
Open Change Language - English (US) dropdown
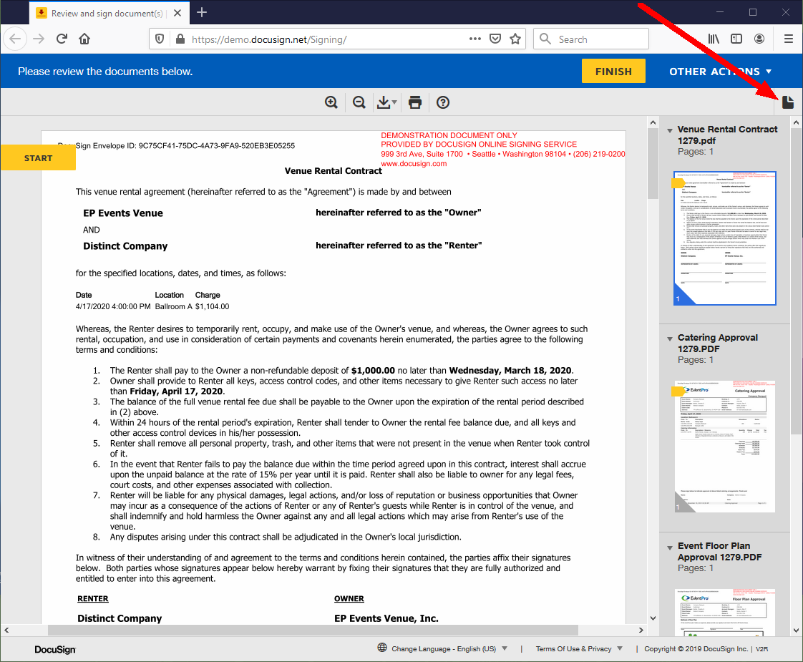point(449,648)
